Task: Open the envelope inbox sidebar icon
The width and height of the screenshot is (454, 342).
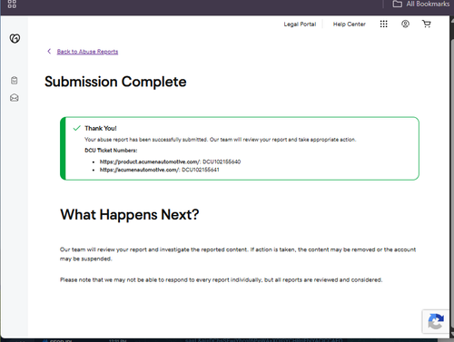Action: [x=15, y=98]
